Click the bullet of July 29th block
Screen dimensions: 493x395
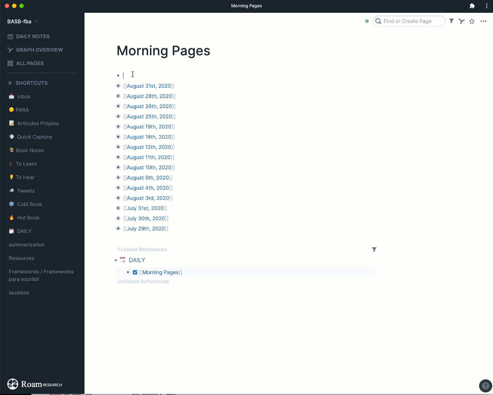click(118, 229)
